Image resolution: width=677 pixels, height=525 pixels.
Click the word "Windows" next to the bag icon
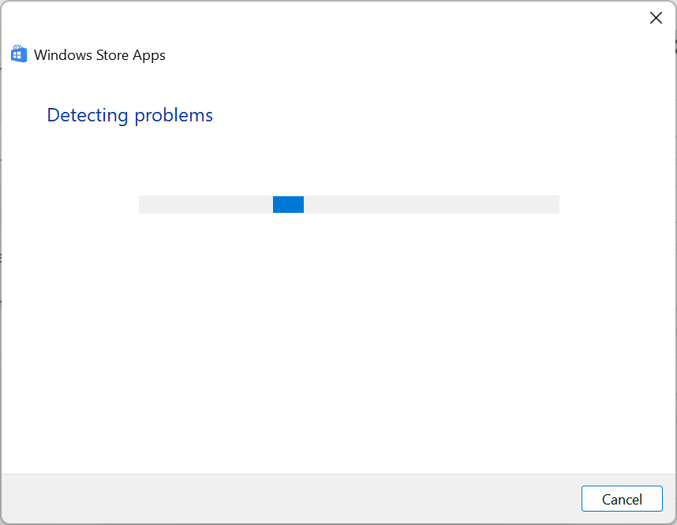point(64,55)
